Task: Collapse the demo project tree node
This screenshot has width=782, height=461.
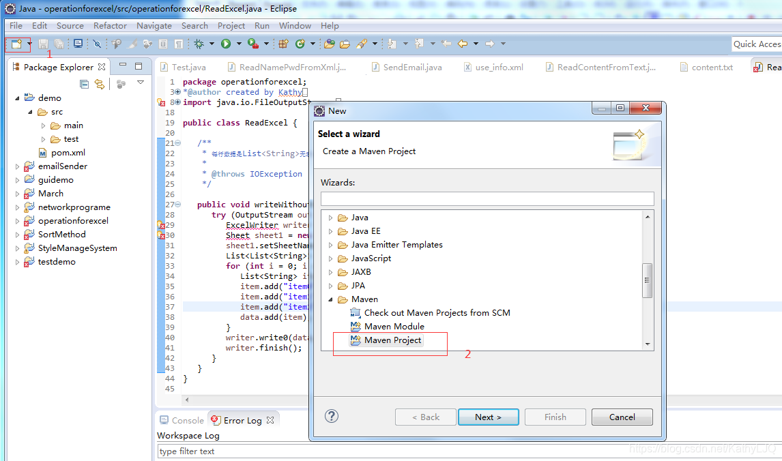Action: point(17,98)
